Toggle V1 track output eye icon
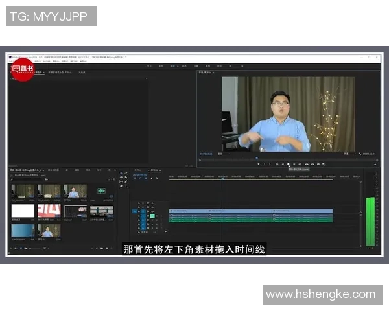The height and width of the screenshot is (311, 389). 152,211
